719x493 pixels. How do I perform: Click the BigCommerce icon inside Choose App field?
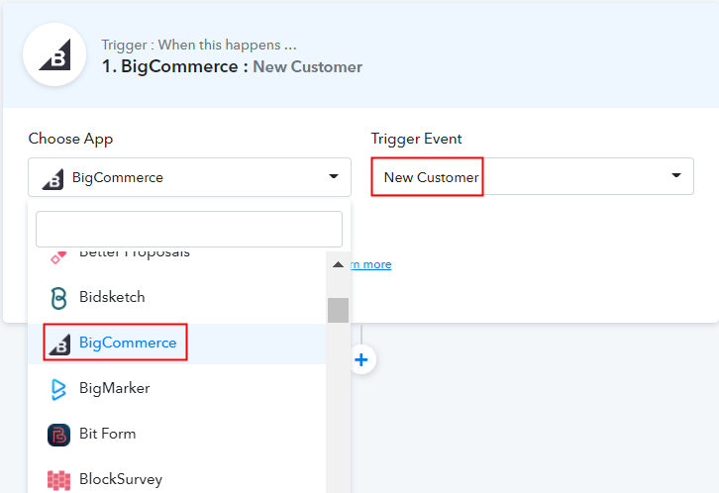[x=52, y=178]
